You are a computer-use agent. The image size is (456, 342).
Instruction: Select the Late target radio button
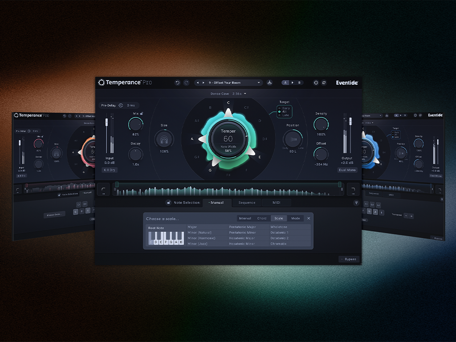pos(280,115)
